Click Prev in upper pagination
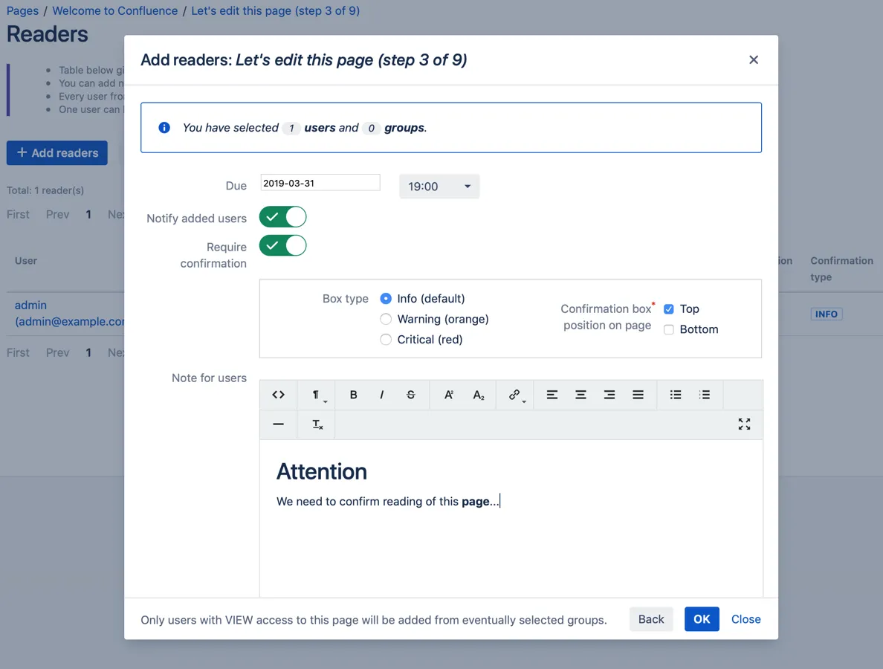883x669 pixels. [x=57, y=215]
